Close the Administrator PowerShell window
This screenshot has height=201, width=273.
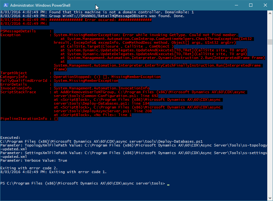[265, 5]
